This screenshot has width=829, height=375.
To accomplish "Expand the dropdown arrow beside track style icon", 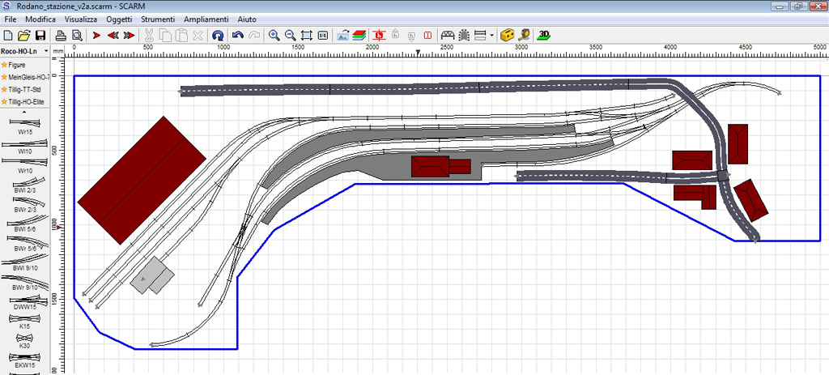I will [x=491, y=36].
